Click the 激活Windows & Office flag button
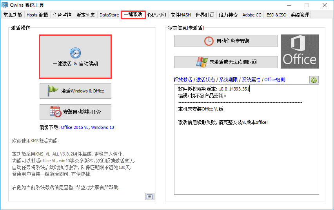Image resolution: width=334 pixels, height=210 pixels. click(75, 91)
